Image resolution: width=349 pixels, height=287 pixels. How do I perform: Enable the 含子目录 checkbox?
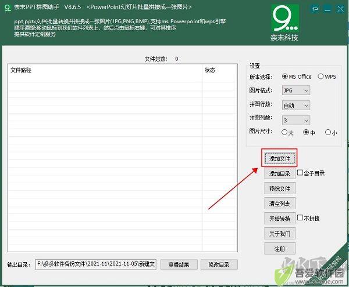tap(311, 173)
